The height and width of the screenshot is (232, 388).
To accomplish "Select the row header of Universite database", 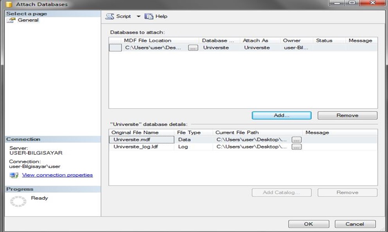I will tap(115, 48).
